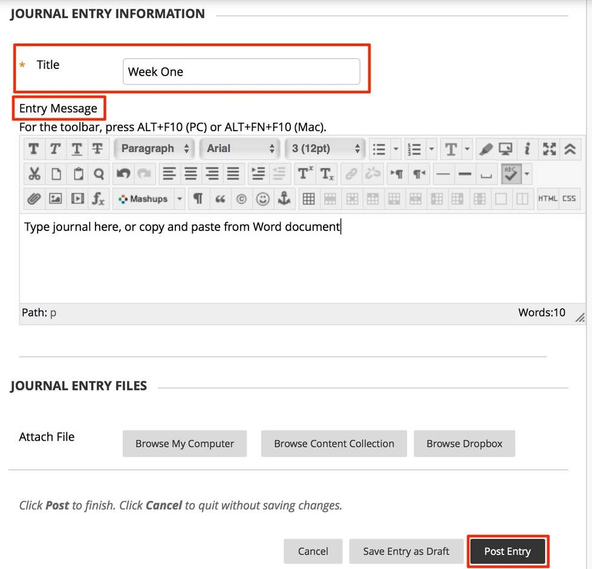Switch to HTML code view
Screen dimensions: 592x569
pos(547,198)
